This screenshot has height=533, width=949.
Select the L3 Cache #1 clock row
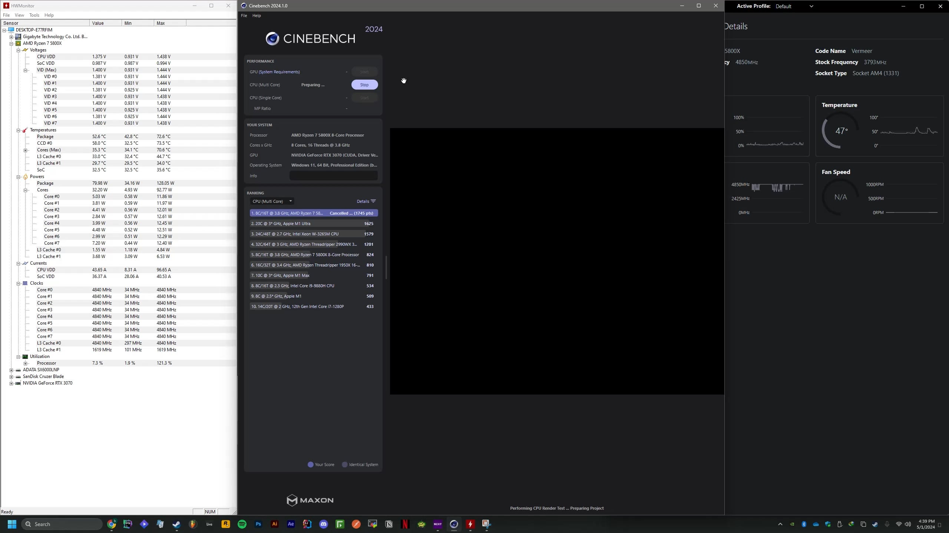pos(119,350)
